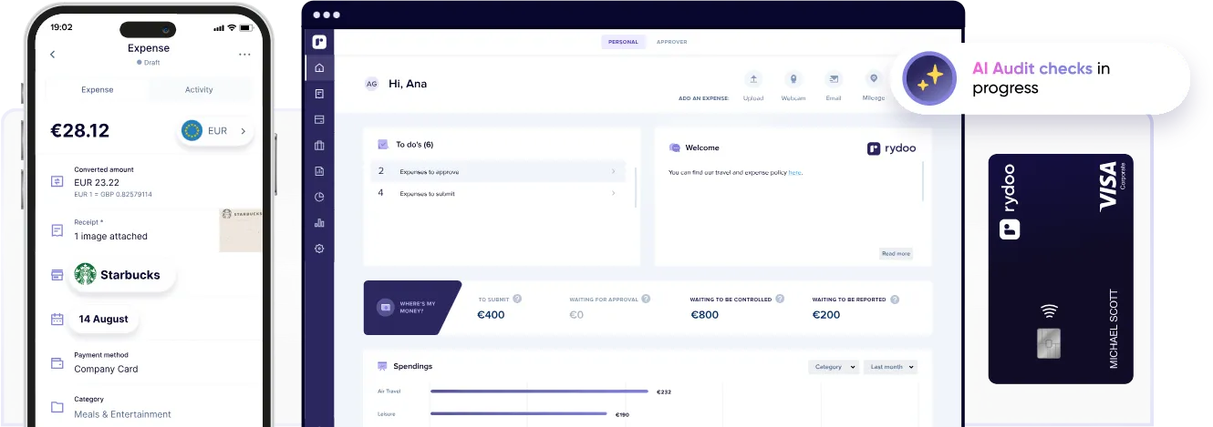Open the Category dropdown in Spendings

[834, 367]
